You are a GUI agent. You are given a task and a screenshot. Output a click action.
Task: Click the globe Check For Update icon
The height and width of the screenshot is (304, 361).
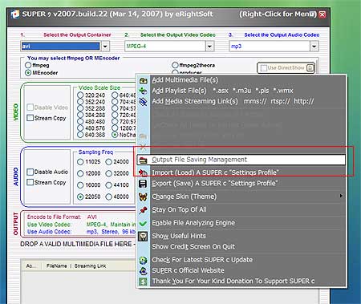pyautogui.click(x=143, y=260)
